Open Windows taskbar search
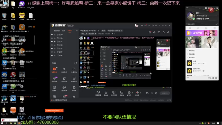The image size is (222, 125). [x=6, y=123]
